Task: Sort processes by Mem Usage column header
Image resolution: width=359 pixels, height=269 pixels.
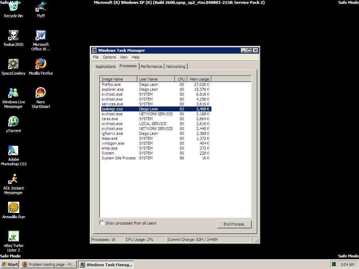Action: point(199,79)
